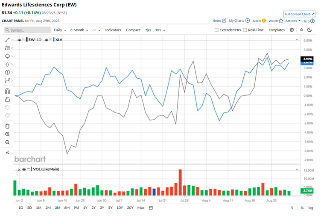Screen dimensions: 321x219
Task: Click the VOL green color swatch
Action: (31, 169)
